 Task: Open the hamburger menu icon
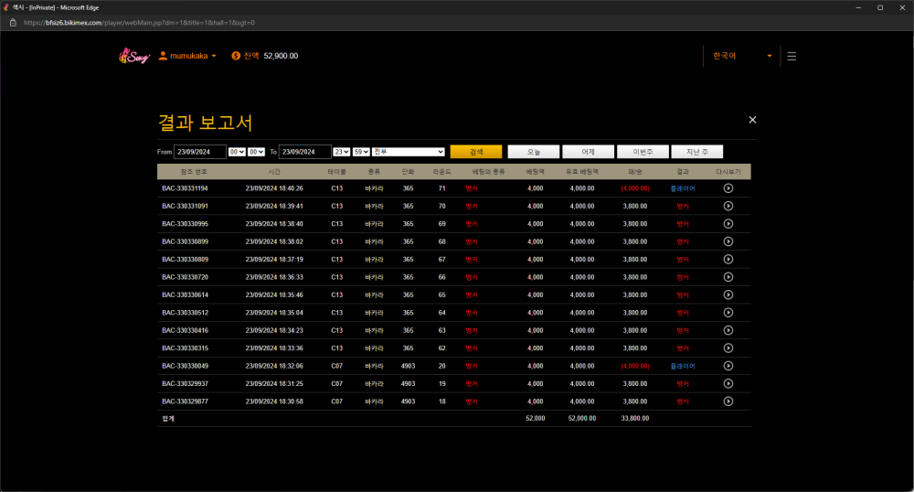(x=792, y=56)
